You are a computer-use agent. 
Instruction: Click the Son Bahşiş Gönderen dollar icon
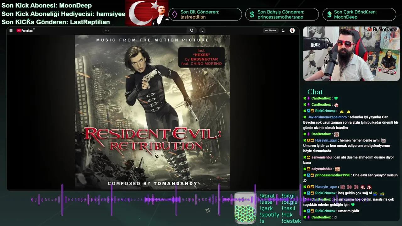click(252, 14)
